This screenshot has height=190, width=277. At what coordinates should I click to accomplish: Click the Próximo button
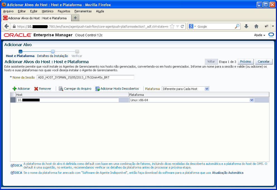point(245,61)
